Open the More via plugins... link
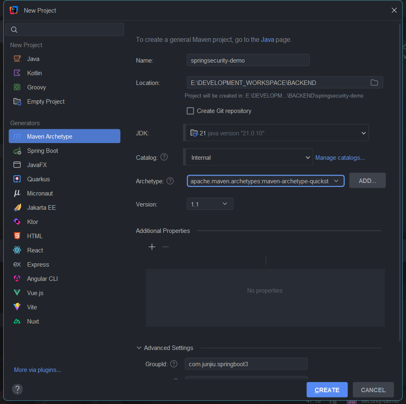This screenshot has height=404, width=406. pos(37,370)
